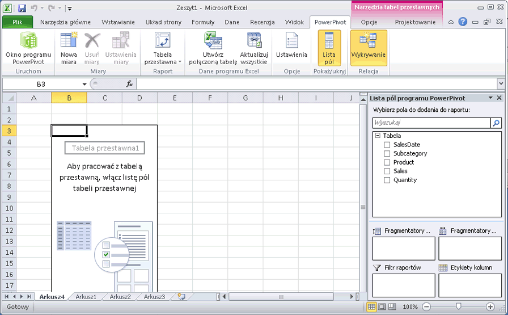The width and height of the screenshot is (508, 315).
Task: Click the formula bar input area
Action: (317, 84)
